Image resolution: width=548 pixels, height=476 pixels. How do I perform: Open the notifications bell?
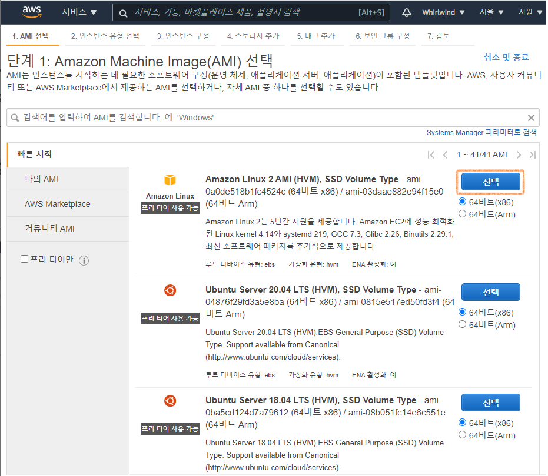pyautogui.click(x=407, y=12)
